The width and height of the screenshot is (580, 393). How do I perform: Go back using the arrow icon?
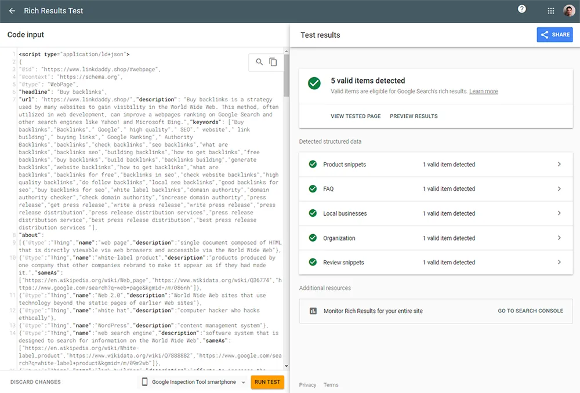coord(12,11)
